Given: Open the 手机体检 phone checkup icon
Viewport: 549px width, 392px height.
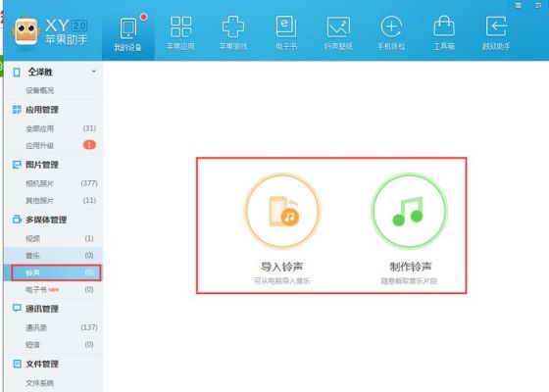Looking at the screenshot, I should click(391, 27).
